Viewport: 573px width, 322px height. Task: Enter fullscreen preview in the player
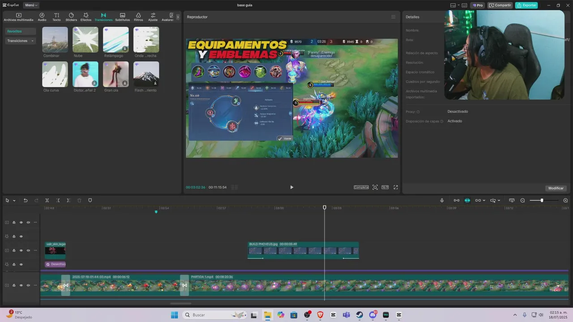coord(396,187)
